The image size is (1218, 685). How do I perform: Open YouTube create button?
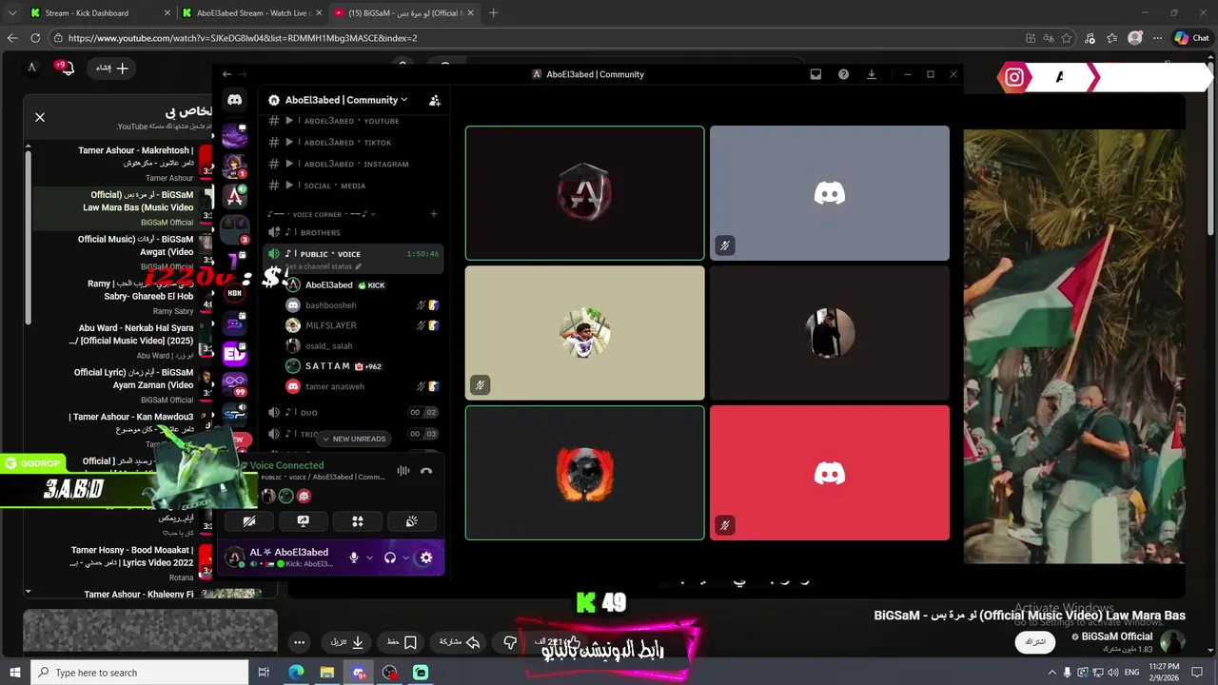coord(111,68)
